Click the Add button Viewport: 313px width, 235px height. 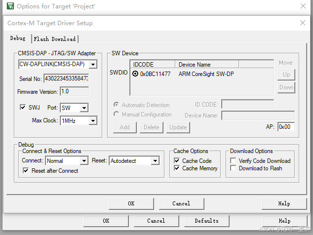[x=125, y=127]
